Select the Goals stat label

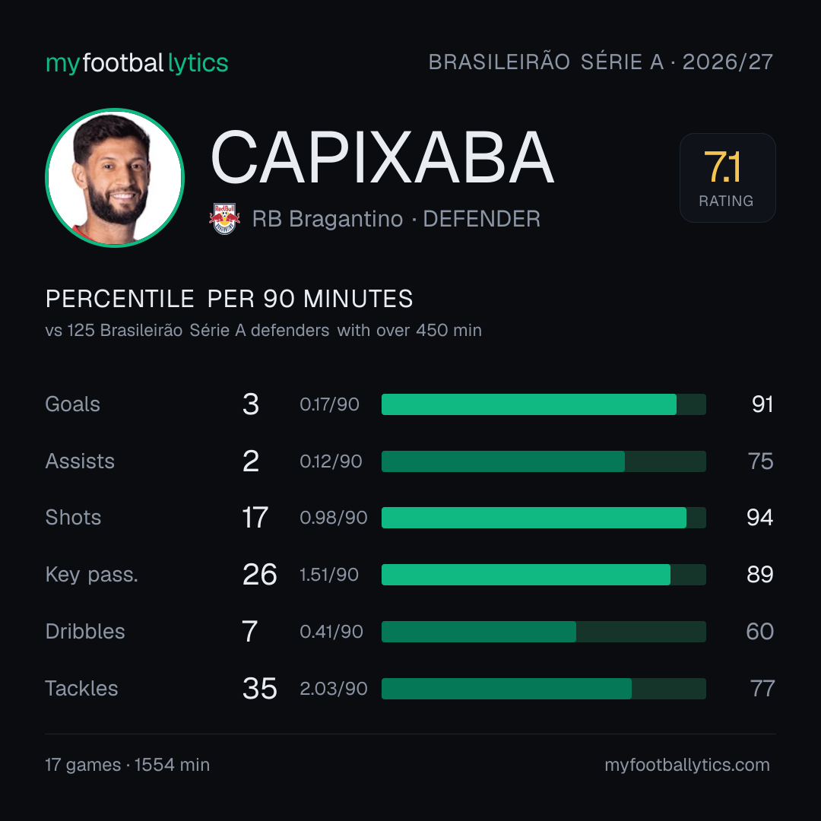[x=72, y=404]
